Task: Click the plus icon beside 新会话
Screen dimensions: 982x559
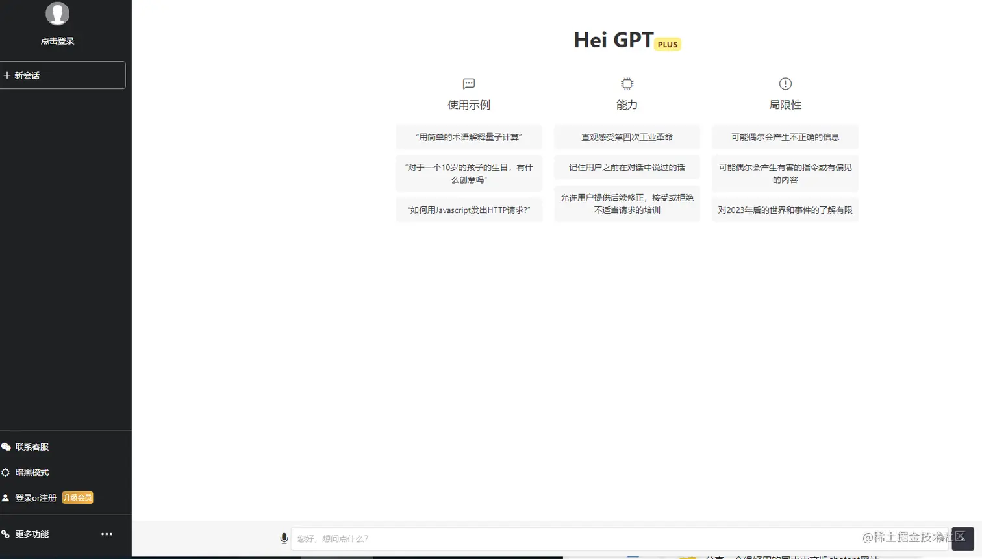Action: 7,75
